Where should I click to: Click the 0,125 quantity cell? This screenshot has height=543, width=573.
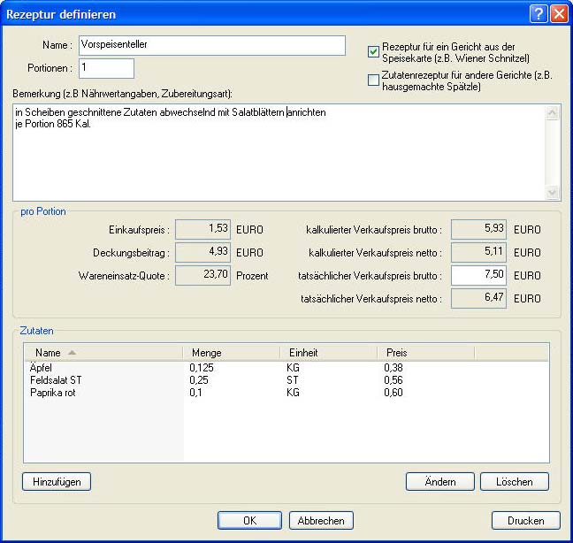pyautogui.click(x=202, y=368)
